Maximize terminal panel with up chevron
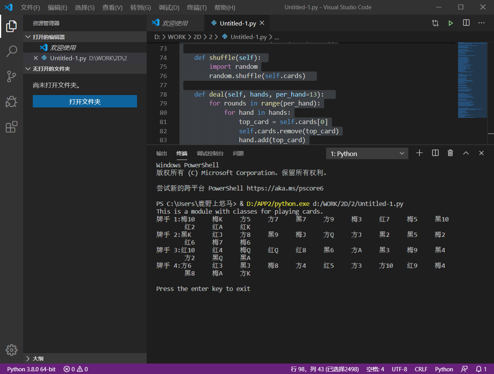The height and width of the screenshot is (374, 494). pyautogui.click(x=466, y=153)
